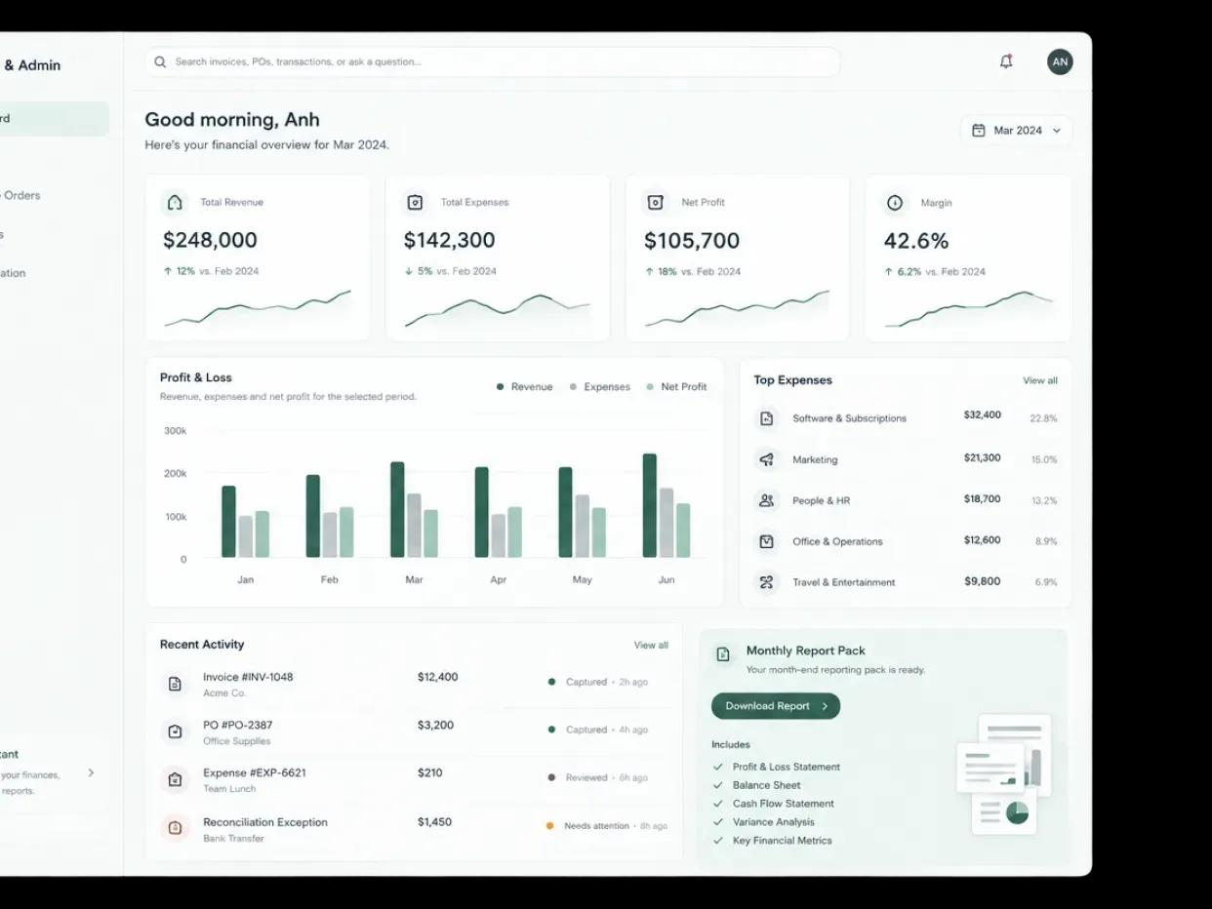Click the Software & Subscriptions icon

(767, 418)
